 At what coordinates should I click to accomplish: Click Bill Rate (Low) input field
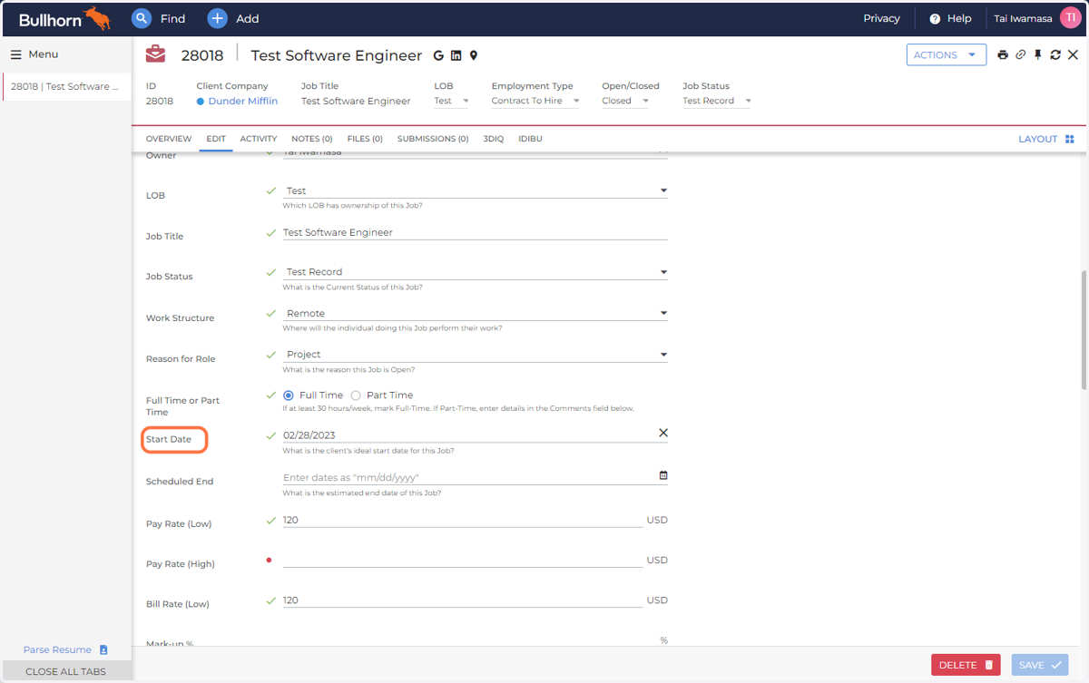(463, 600)
